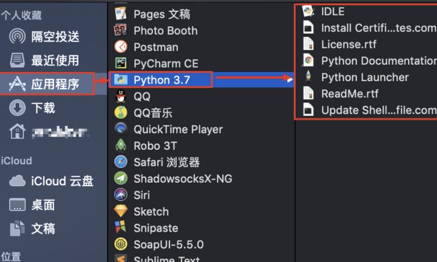Select the ReadMe.rtf file name
The image size is (437, 262).
350,93
